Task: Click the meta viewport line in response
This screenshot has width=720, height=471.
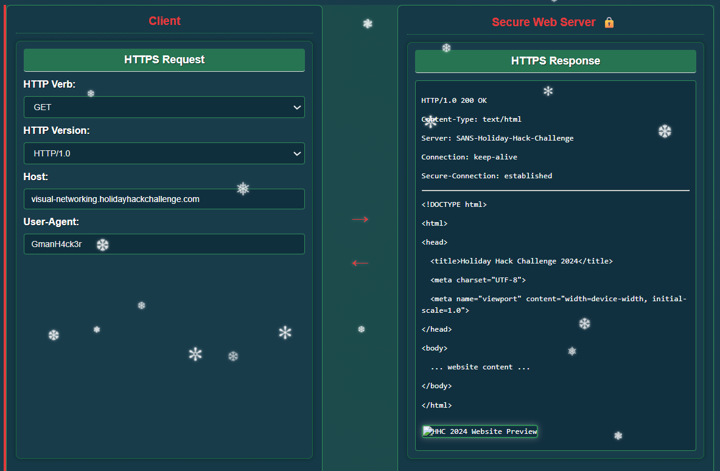Action: click(554, 304)
